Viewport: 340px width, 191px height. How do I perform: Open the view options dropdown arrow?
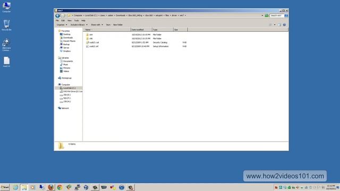click(x=275, y=25)
